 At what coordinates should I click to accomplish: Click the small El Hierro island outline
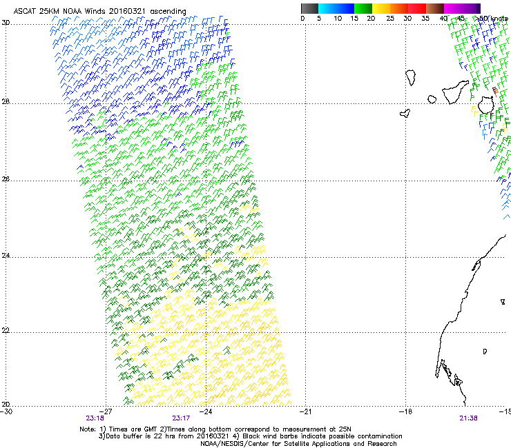coord(405,113)
